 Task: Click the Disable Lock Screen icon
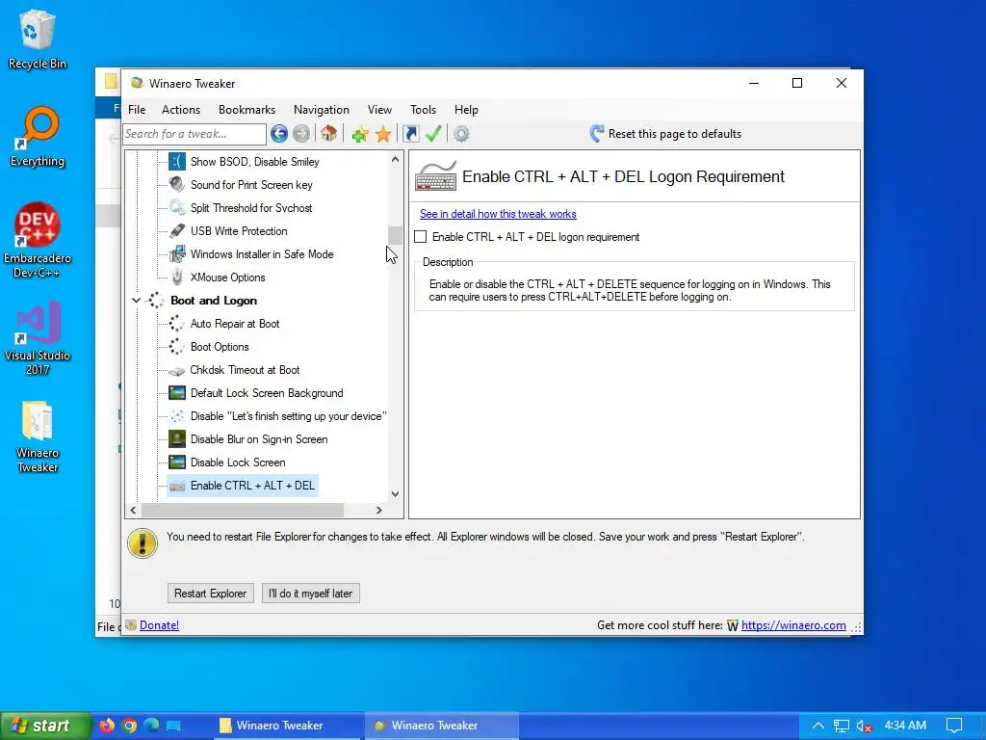[177, 462]
